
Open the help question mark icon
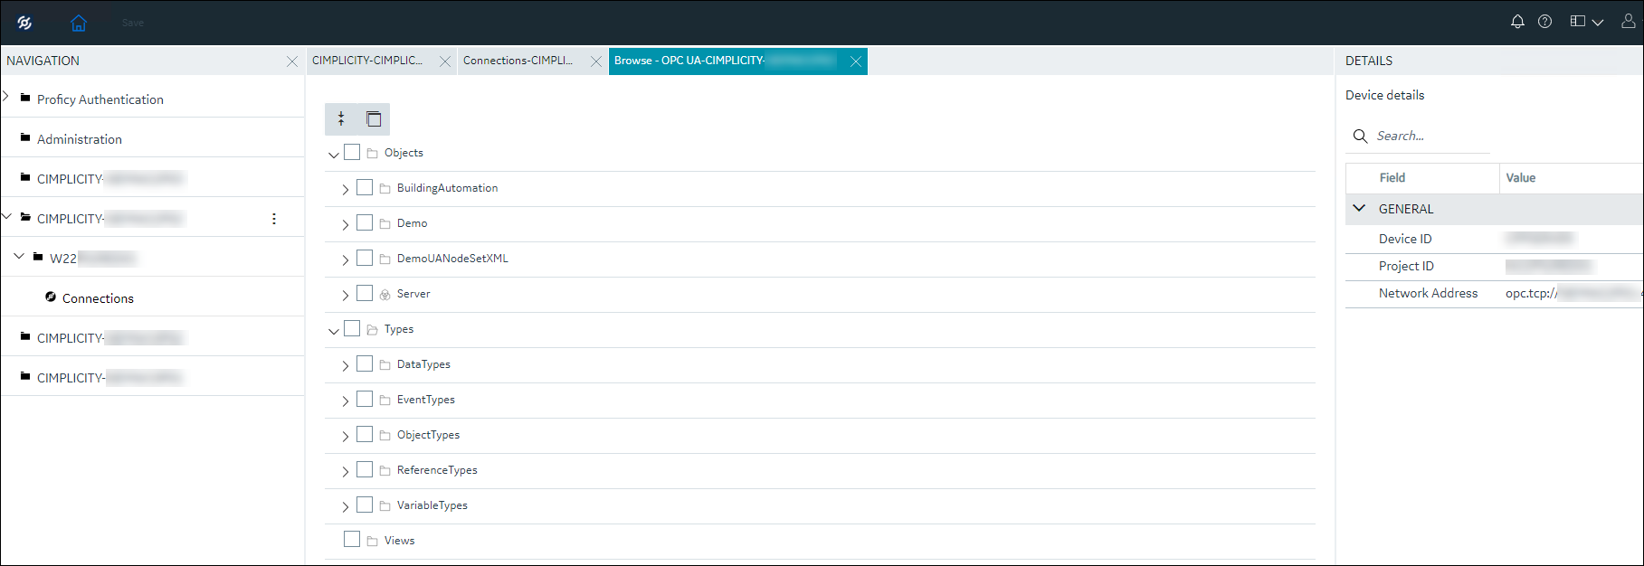[x=1544, y=22]
